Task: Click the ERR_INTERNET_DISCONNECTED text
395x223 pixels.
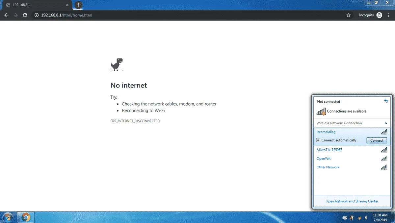Action: [x=135, y=121]
